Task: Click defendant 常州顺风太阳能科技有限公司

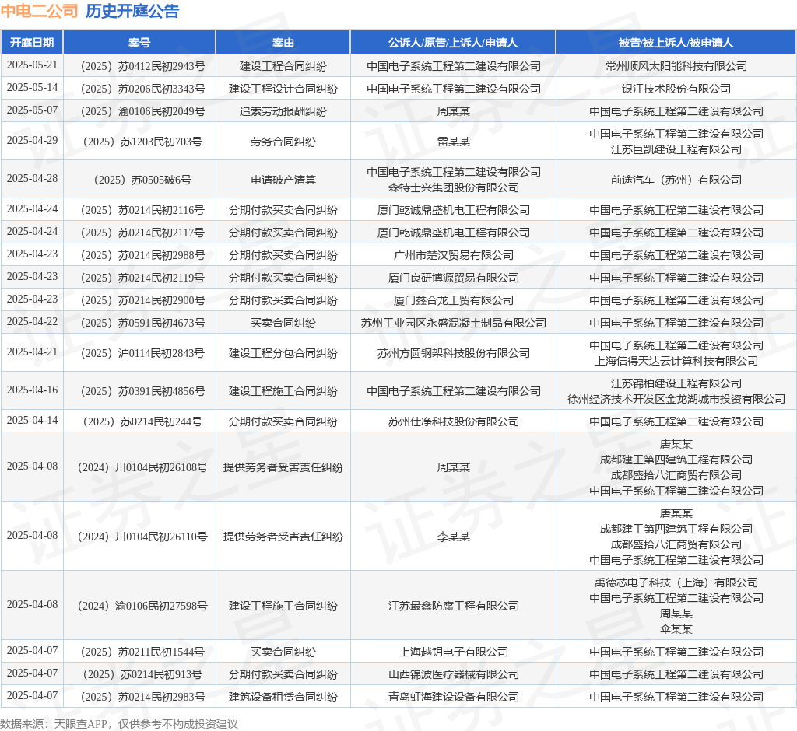Action: point(676,66)
